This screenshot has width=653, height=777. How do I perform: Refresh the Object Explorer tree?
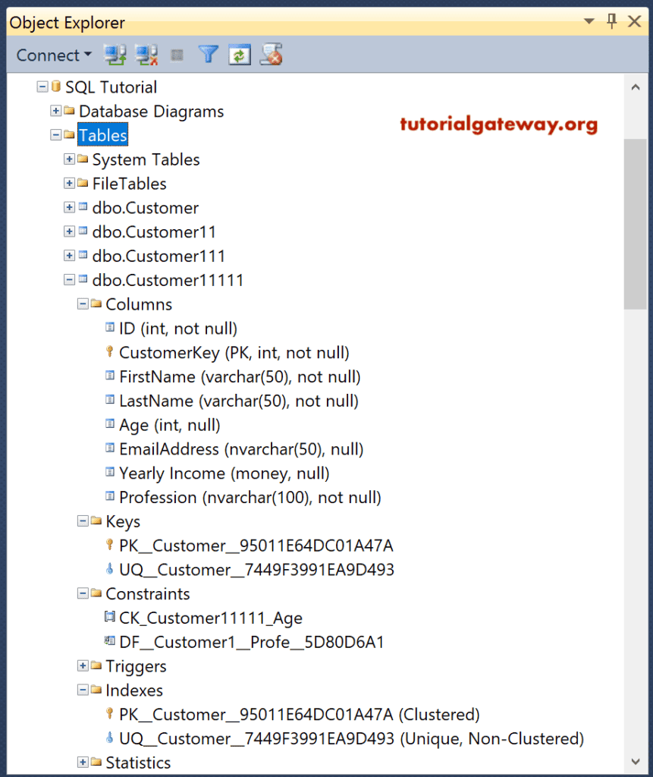click(x=239, y=55)
